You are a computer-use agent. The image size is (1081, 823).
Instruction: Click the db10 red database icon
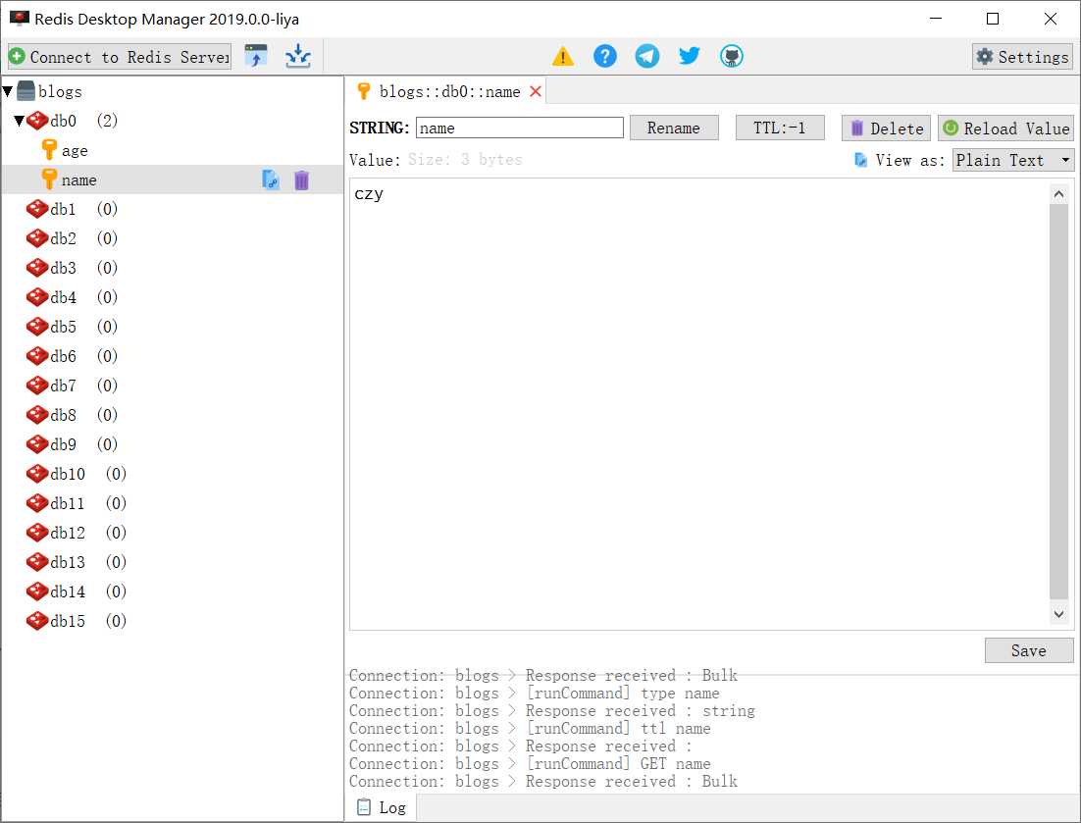tap(37, 474)
